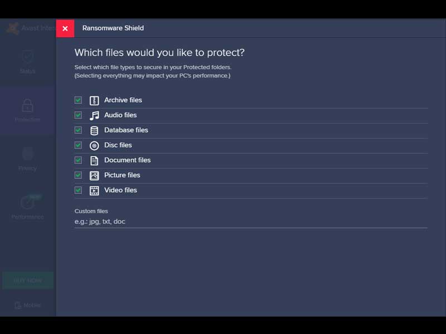The width and height of the screenshot is (446, 334).
Task: Open the Status tab in sidebar
Action: pyautogui.click(x=27, y=61)
